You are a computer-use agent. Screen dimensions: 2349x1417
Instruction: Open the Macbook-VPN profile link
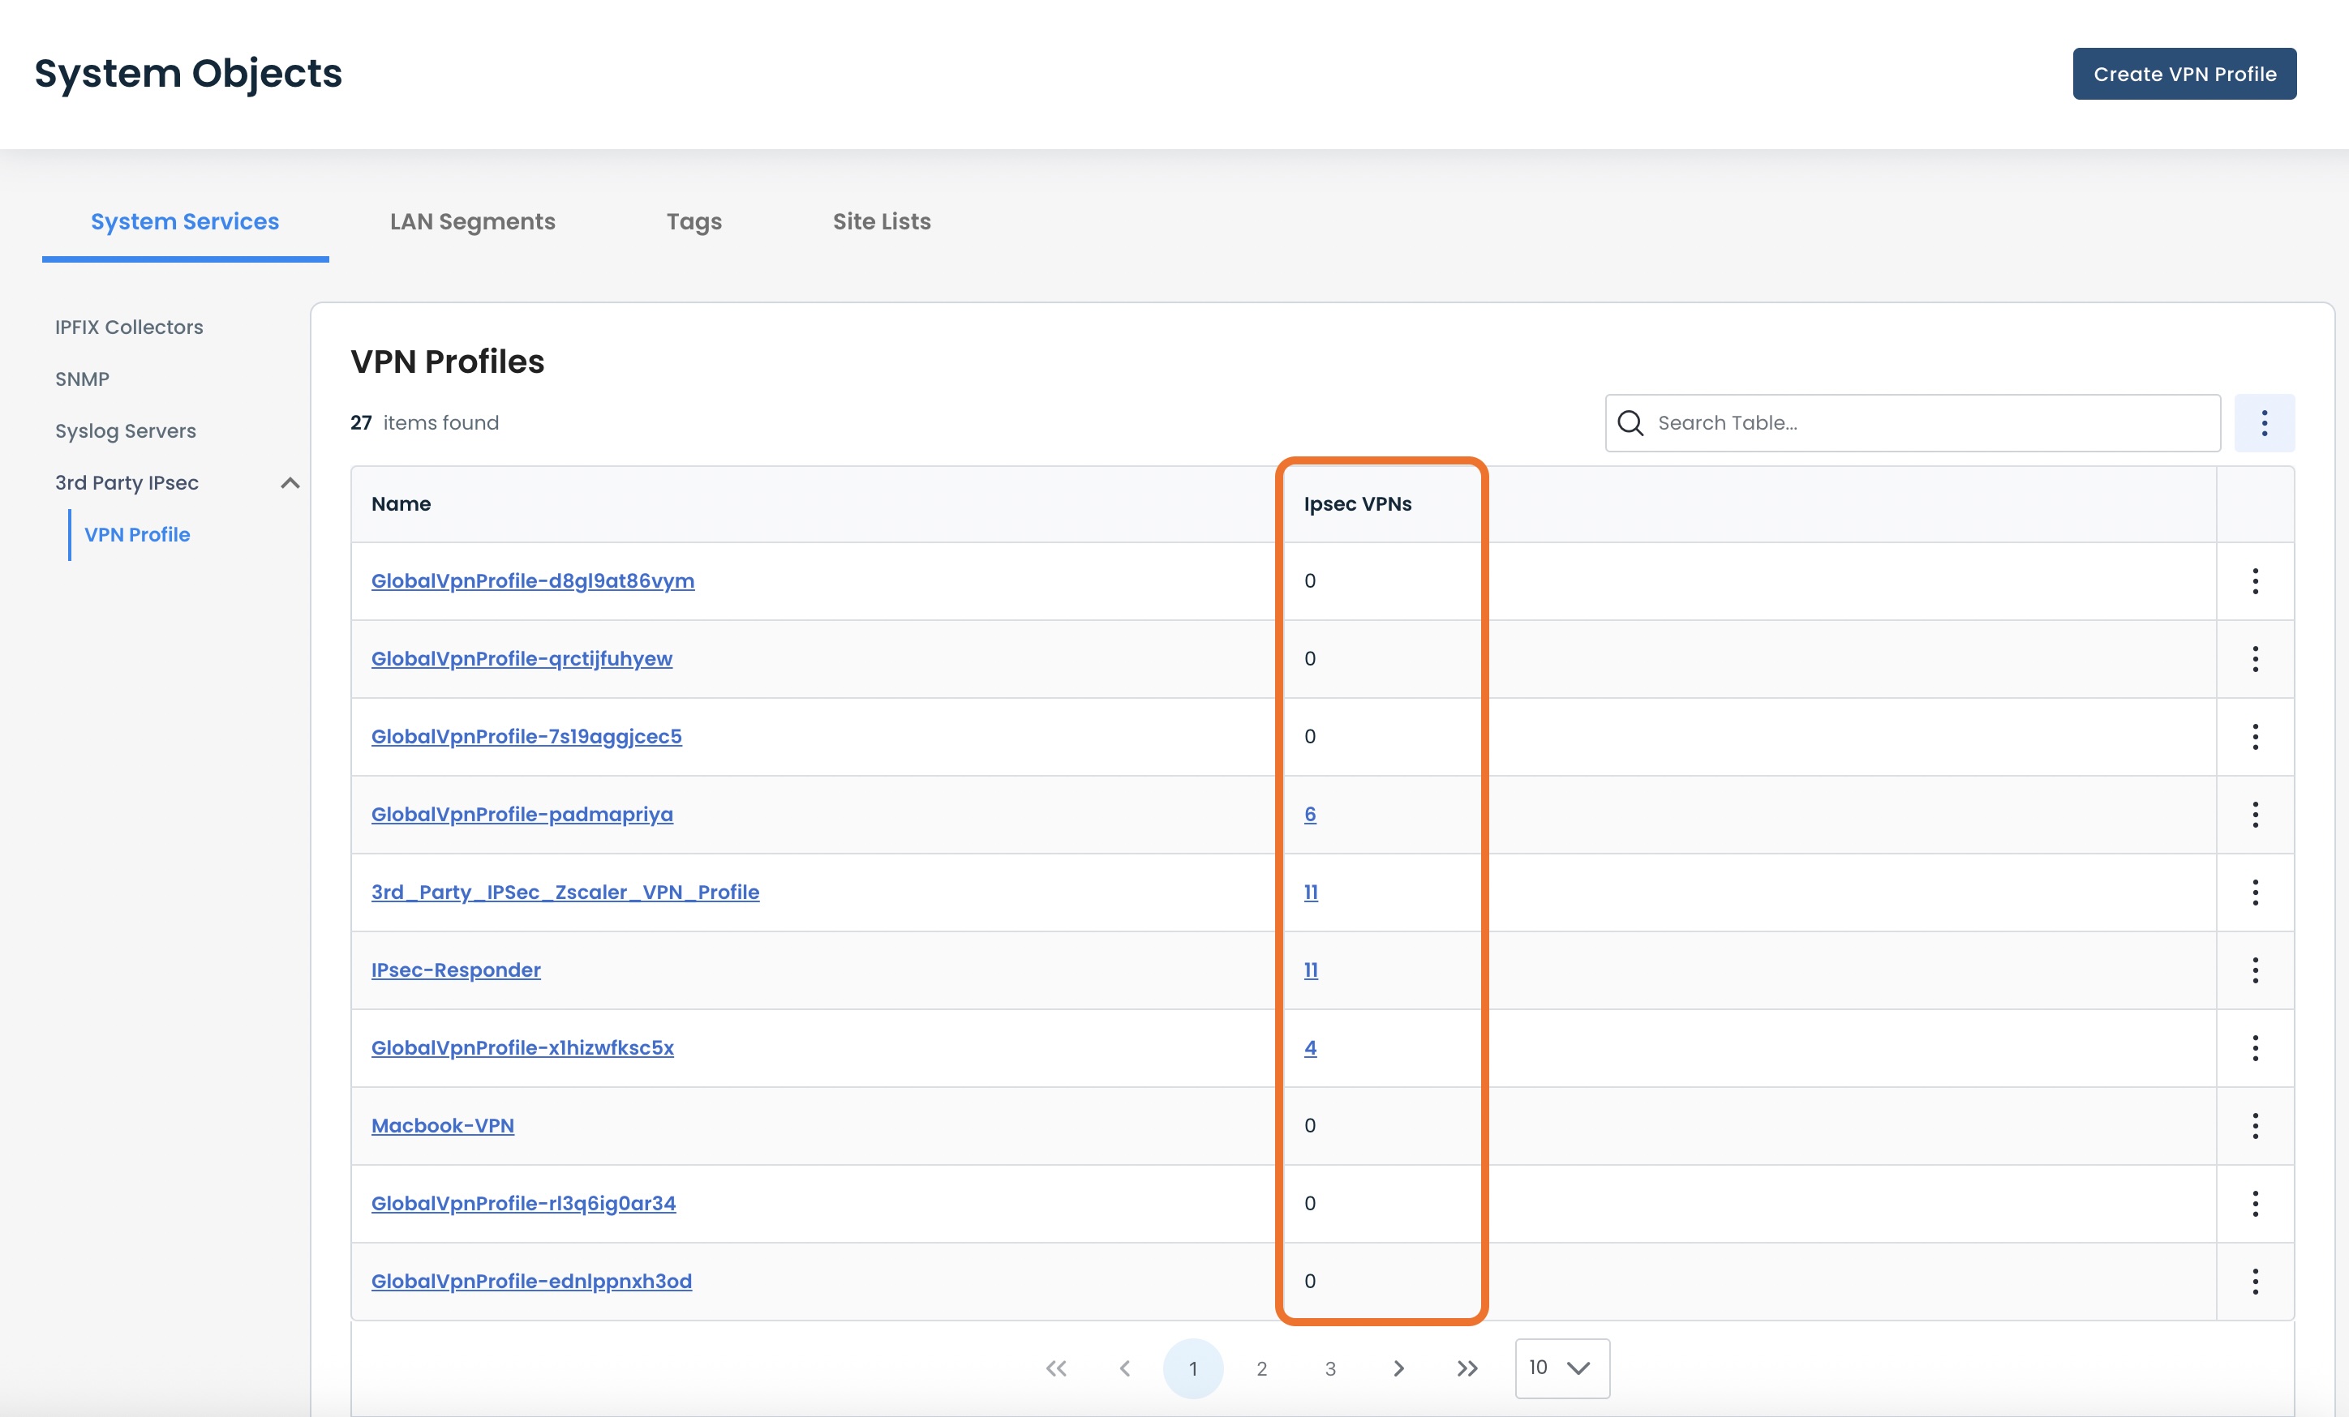coord(442,1125)
